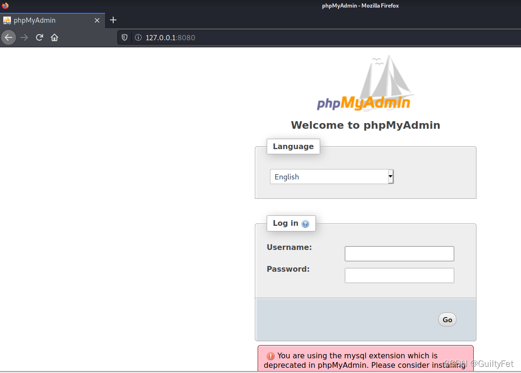Open the Log in help question icon
The height and width of the screenshot is (373, 521).
pyautogui.click(x=305, y=224)
